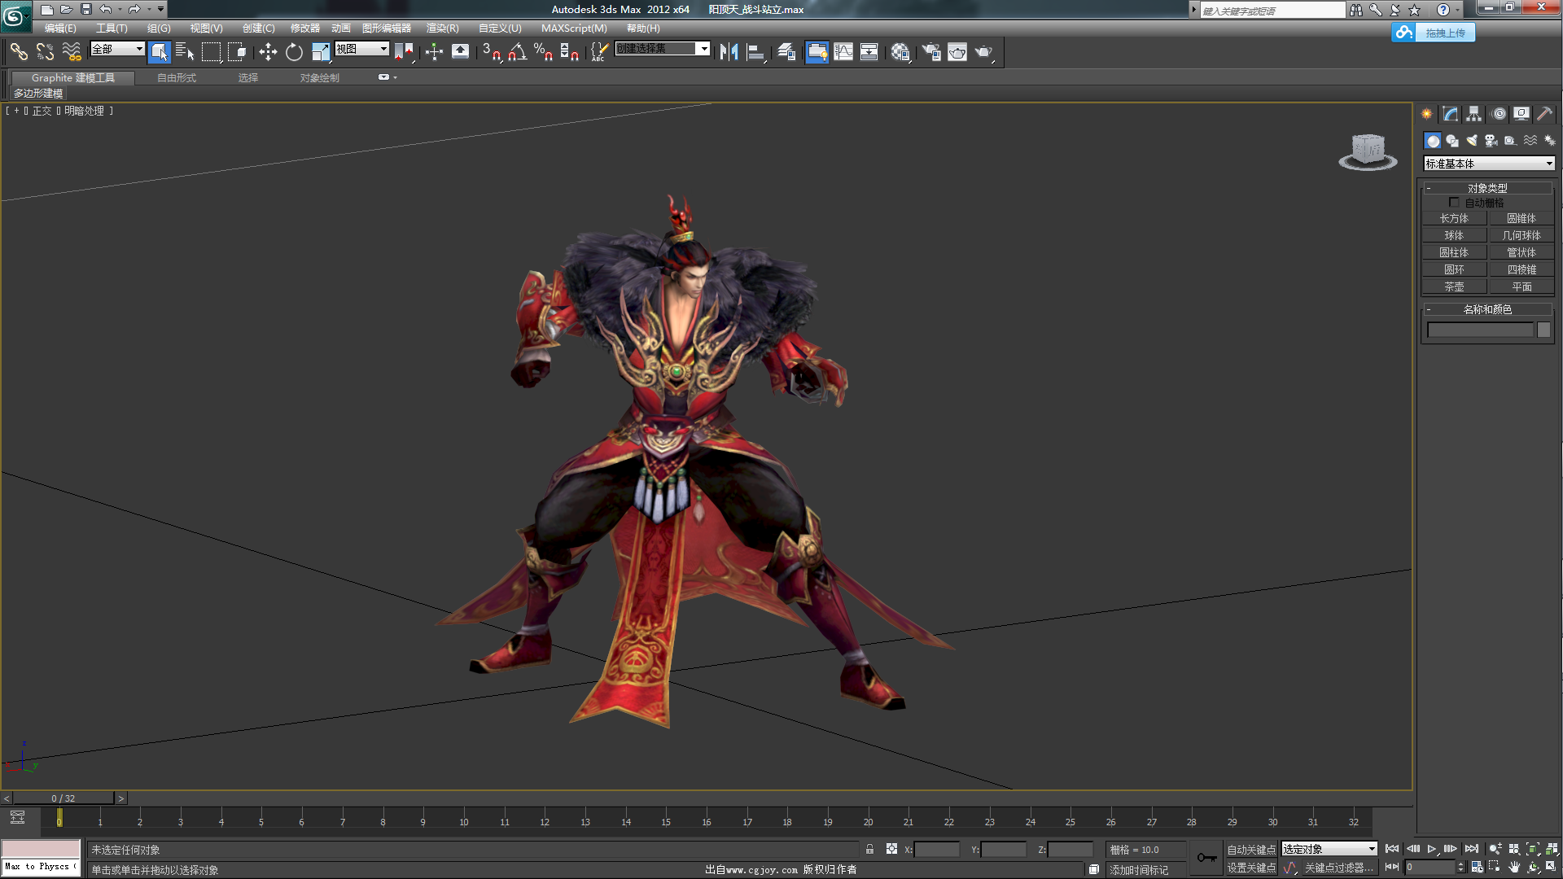Activate the Select Object tool
Viewport: 1563px width, 879px height.
pos(160,52)
